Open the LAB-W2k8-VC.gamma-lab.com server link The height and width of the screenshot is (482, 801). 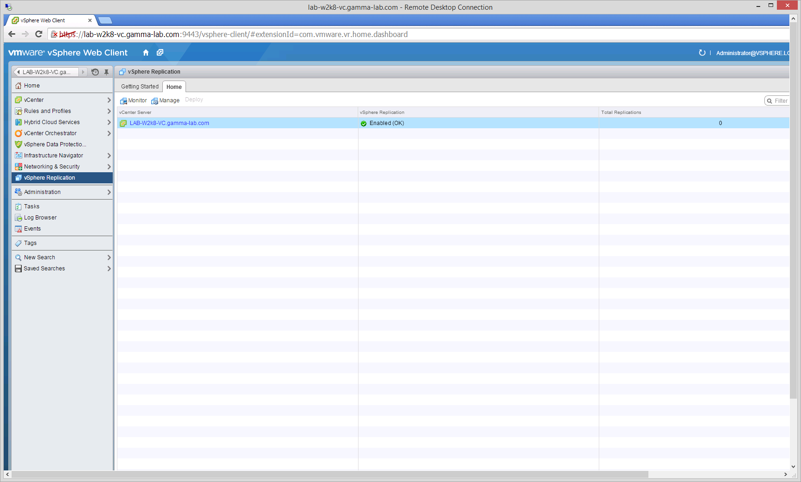(169, 123)
